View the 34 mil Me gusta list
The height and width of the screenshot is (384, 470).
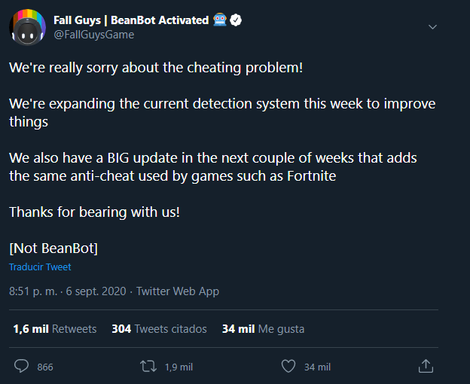pyautogui.click(x=263, y=329)
